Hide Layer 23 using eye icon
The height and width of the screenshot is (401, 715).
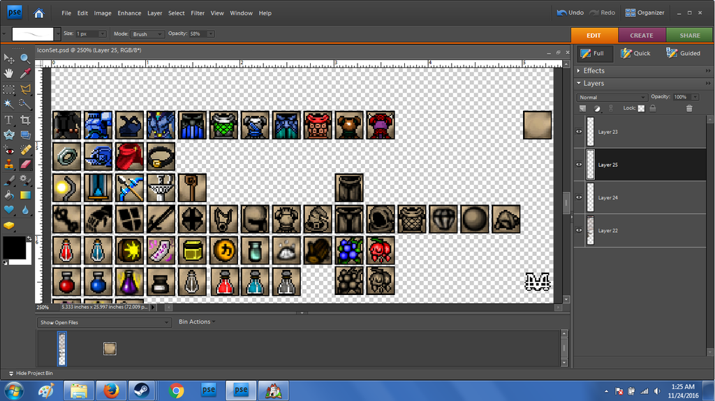(x=579, y=132)
